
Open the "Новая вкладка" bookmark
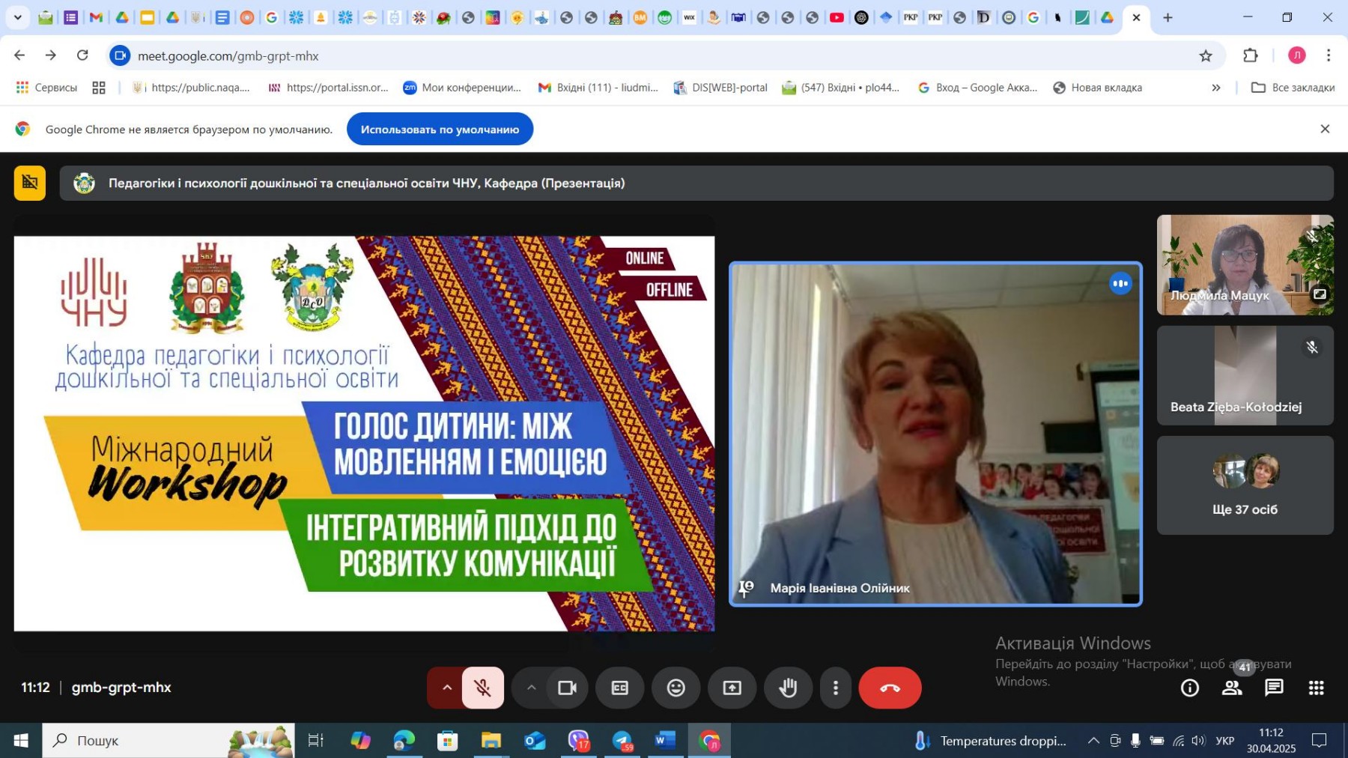pyautogui.click(x=1098, y=88)
